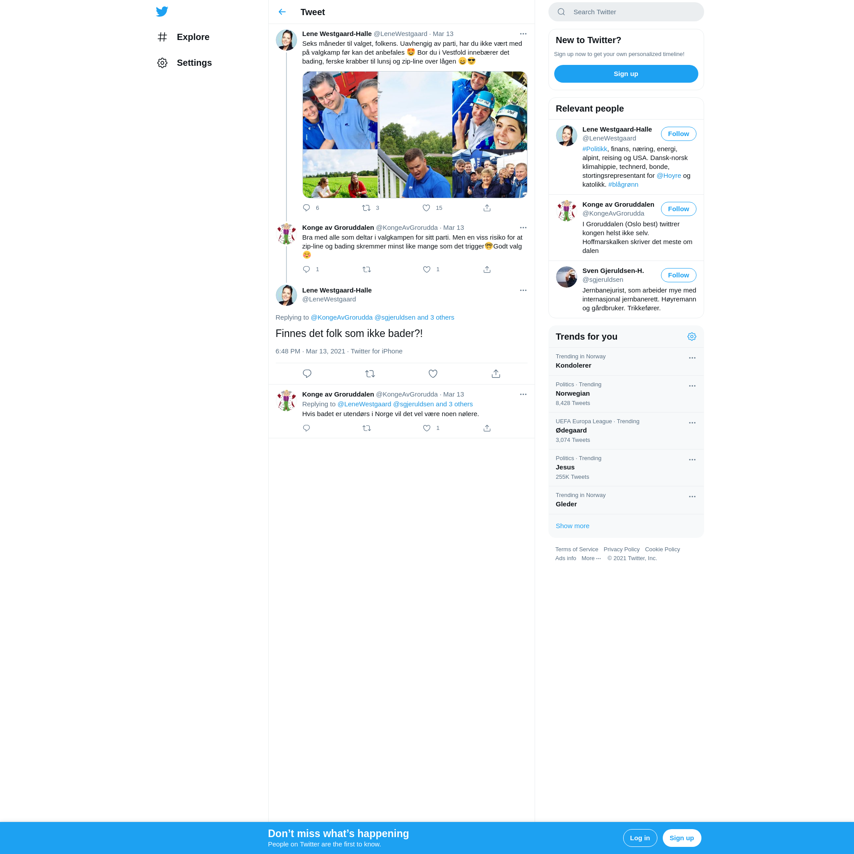Open Settings gear icon in sidebar

click(x=162, y=63)
